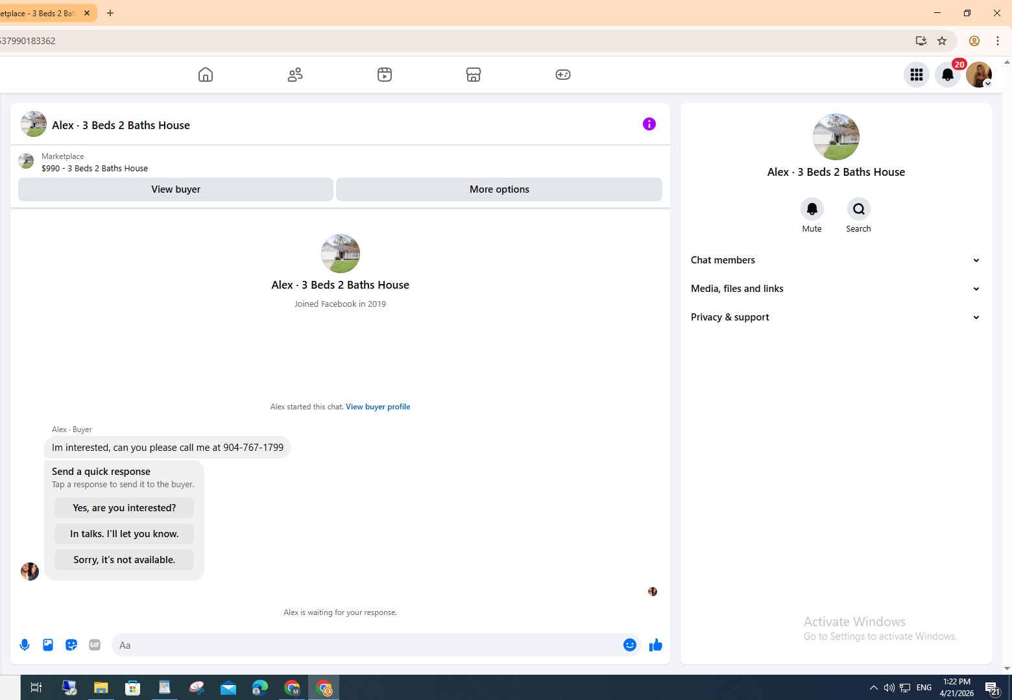1012x700 pixels.
Task: Expand the Privacy & support section
Action: pos(836,317)
